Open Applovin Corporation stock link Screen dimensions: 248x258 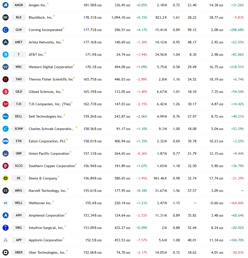coord(45,240)
